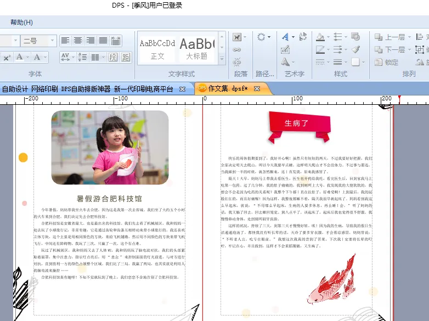Expand the text style gallery list
The width and height of the screenshot is (429, 321).
(222, 59)
